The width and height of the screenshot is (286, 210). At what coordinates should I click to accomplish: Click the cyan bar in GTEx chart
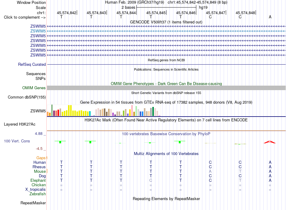coord(90,114)
